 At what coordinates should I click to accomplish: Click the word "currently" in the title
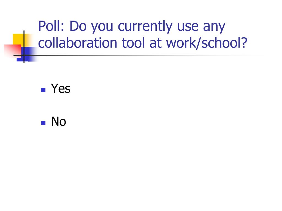coord(145,27)
